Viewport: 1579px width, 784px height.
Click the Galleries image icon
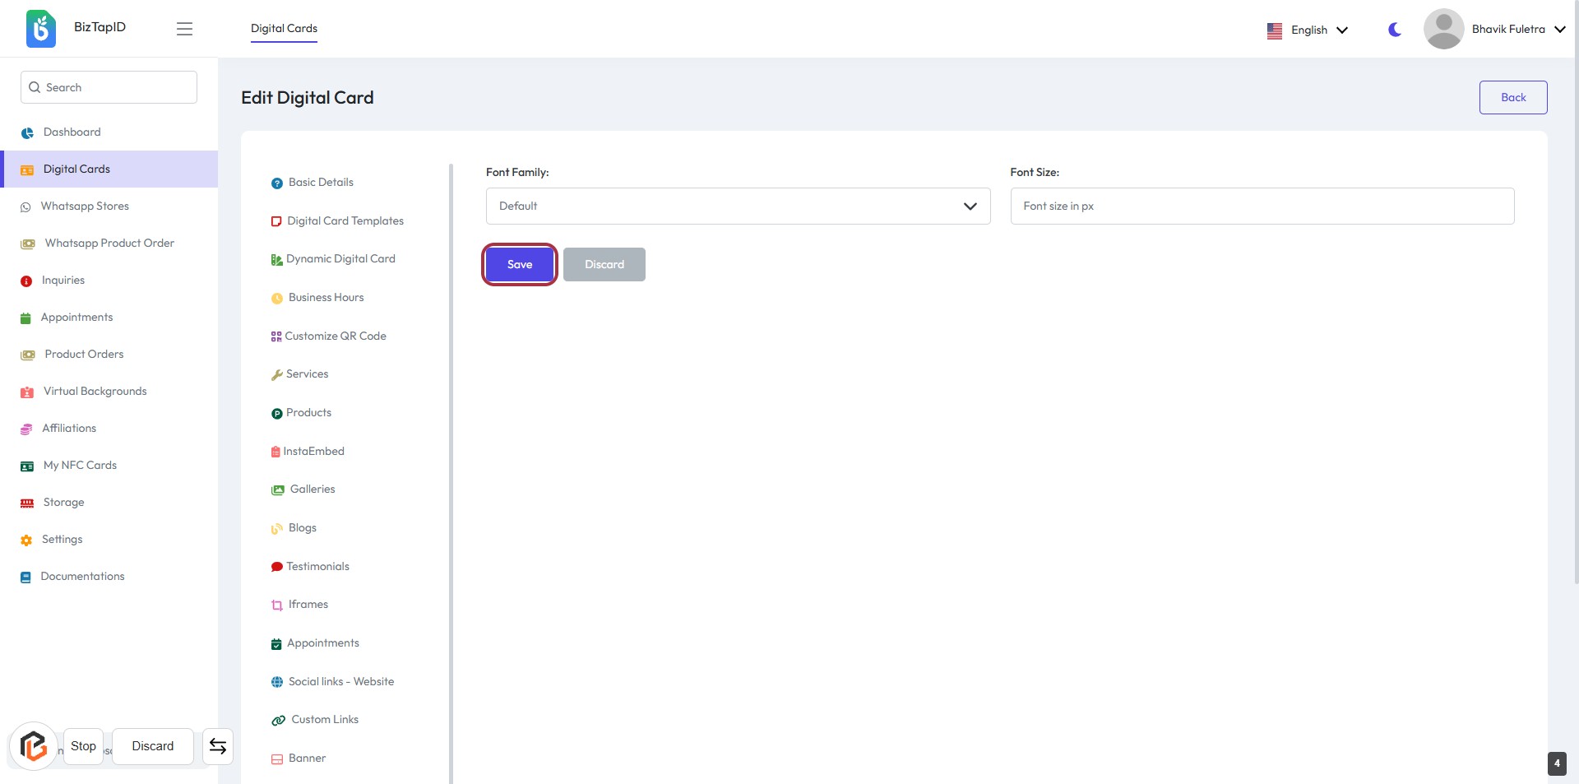pyautogui.click(x=278, y=490)
